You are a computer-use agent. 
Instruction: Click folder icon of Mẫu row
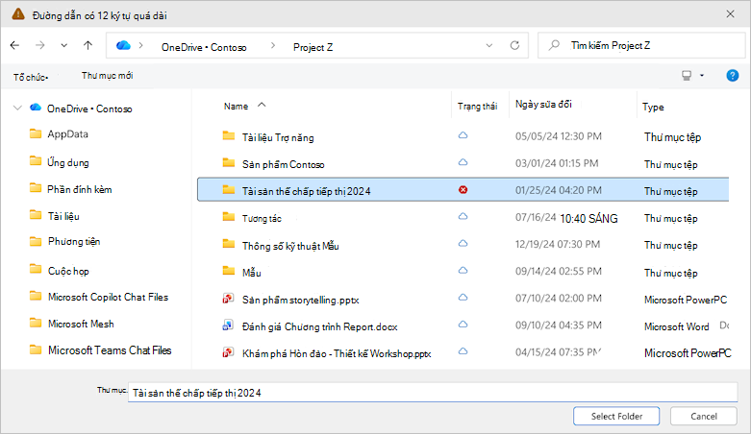coord(229,271)
